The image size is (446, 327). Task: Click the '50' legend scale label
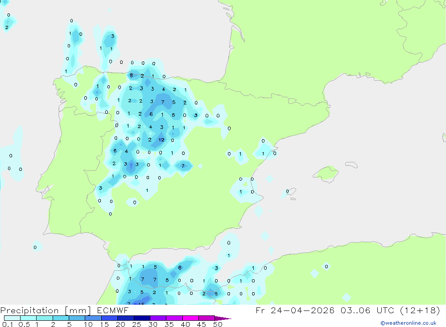tap(218, 324)
